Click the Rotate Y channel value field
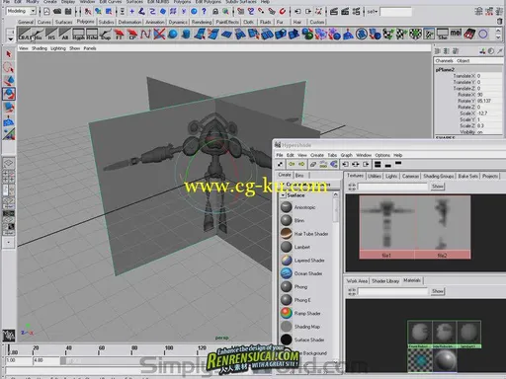506x379 pixels. (x=489, y=101)
